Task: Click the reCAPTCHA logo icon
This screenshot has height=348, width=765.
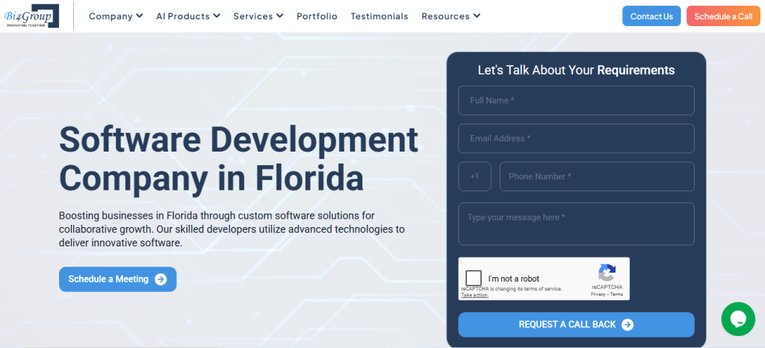Action: coord(607,273)
